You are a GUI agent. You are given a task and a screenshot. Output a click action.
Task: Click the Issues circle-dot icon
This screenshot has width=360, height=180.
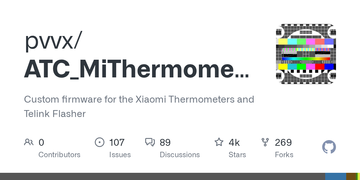coord(99,142)
